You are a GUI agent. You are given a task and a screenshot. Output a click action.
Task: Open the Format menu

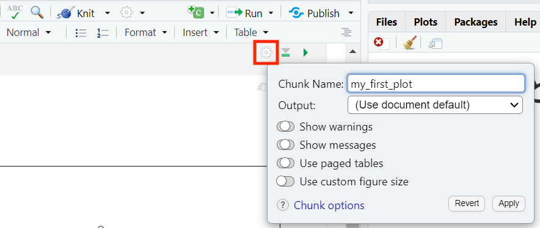pyautogui.click(x=145, y=32)
